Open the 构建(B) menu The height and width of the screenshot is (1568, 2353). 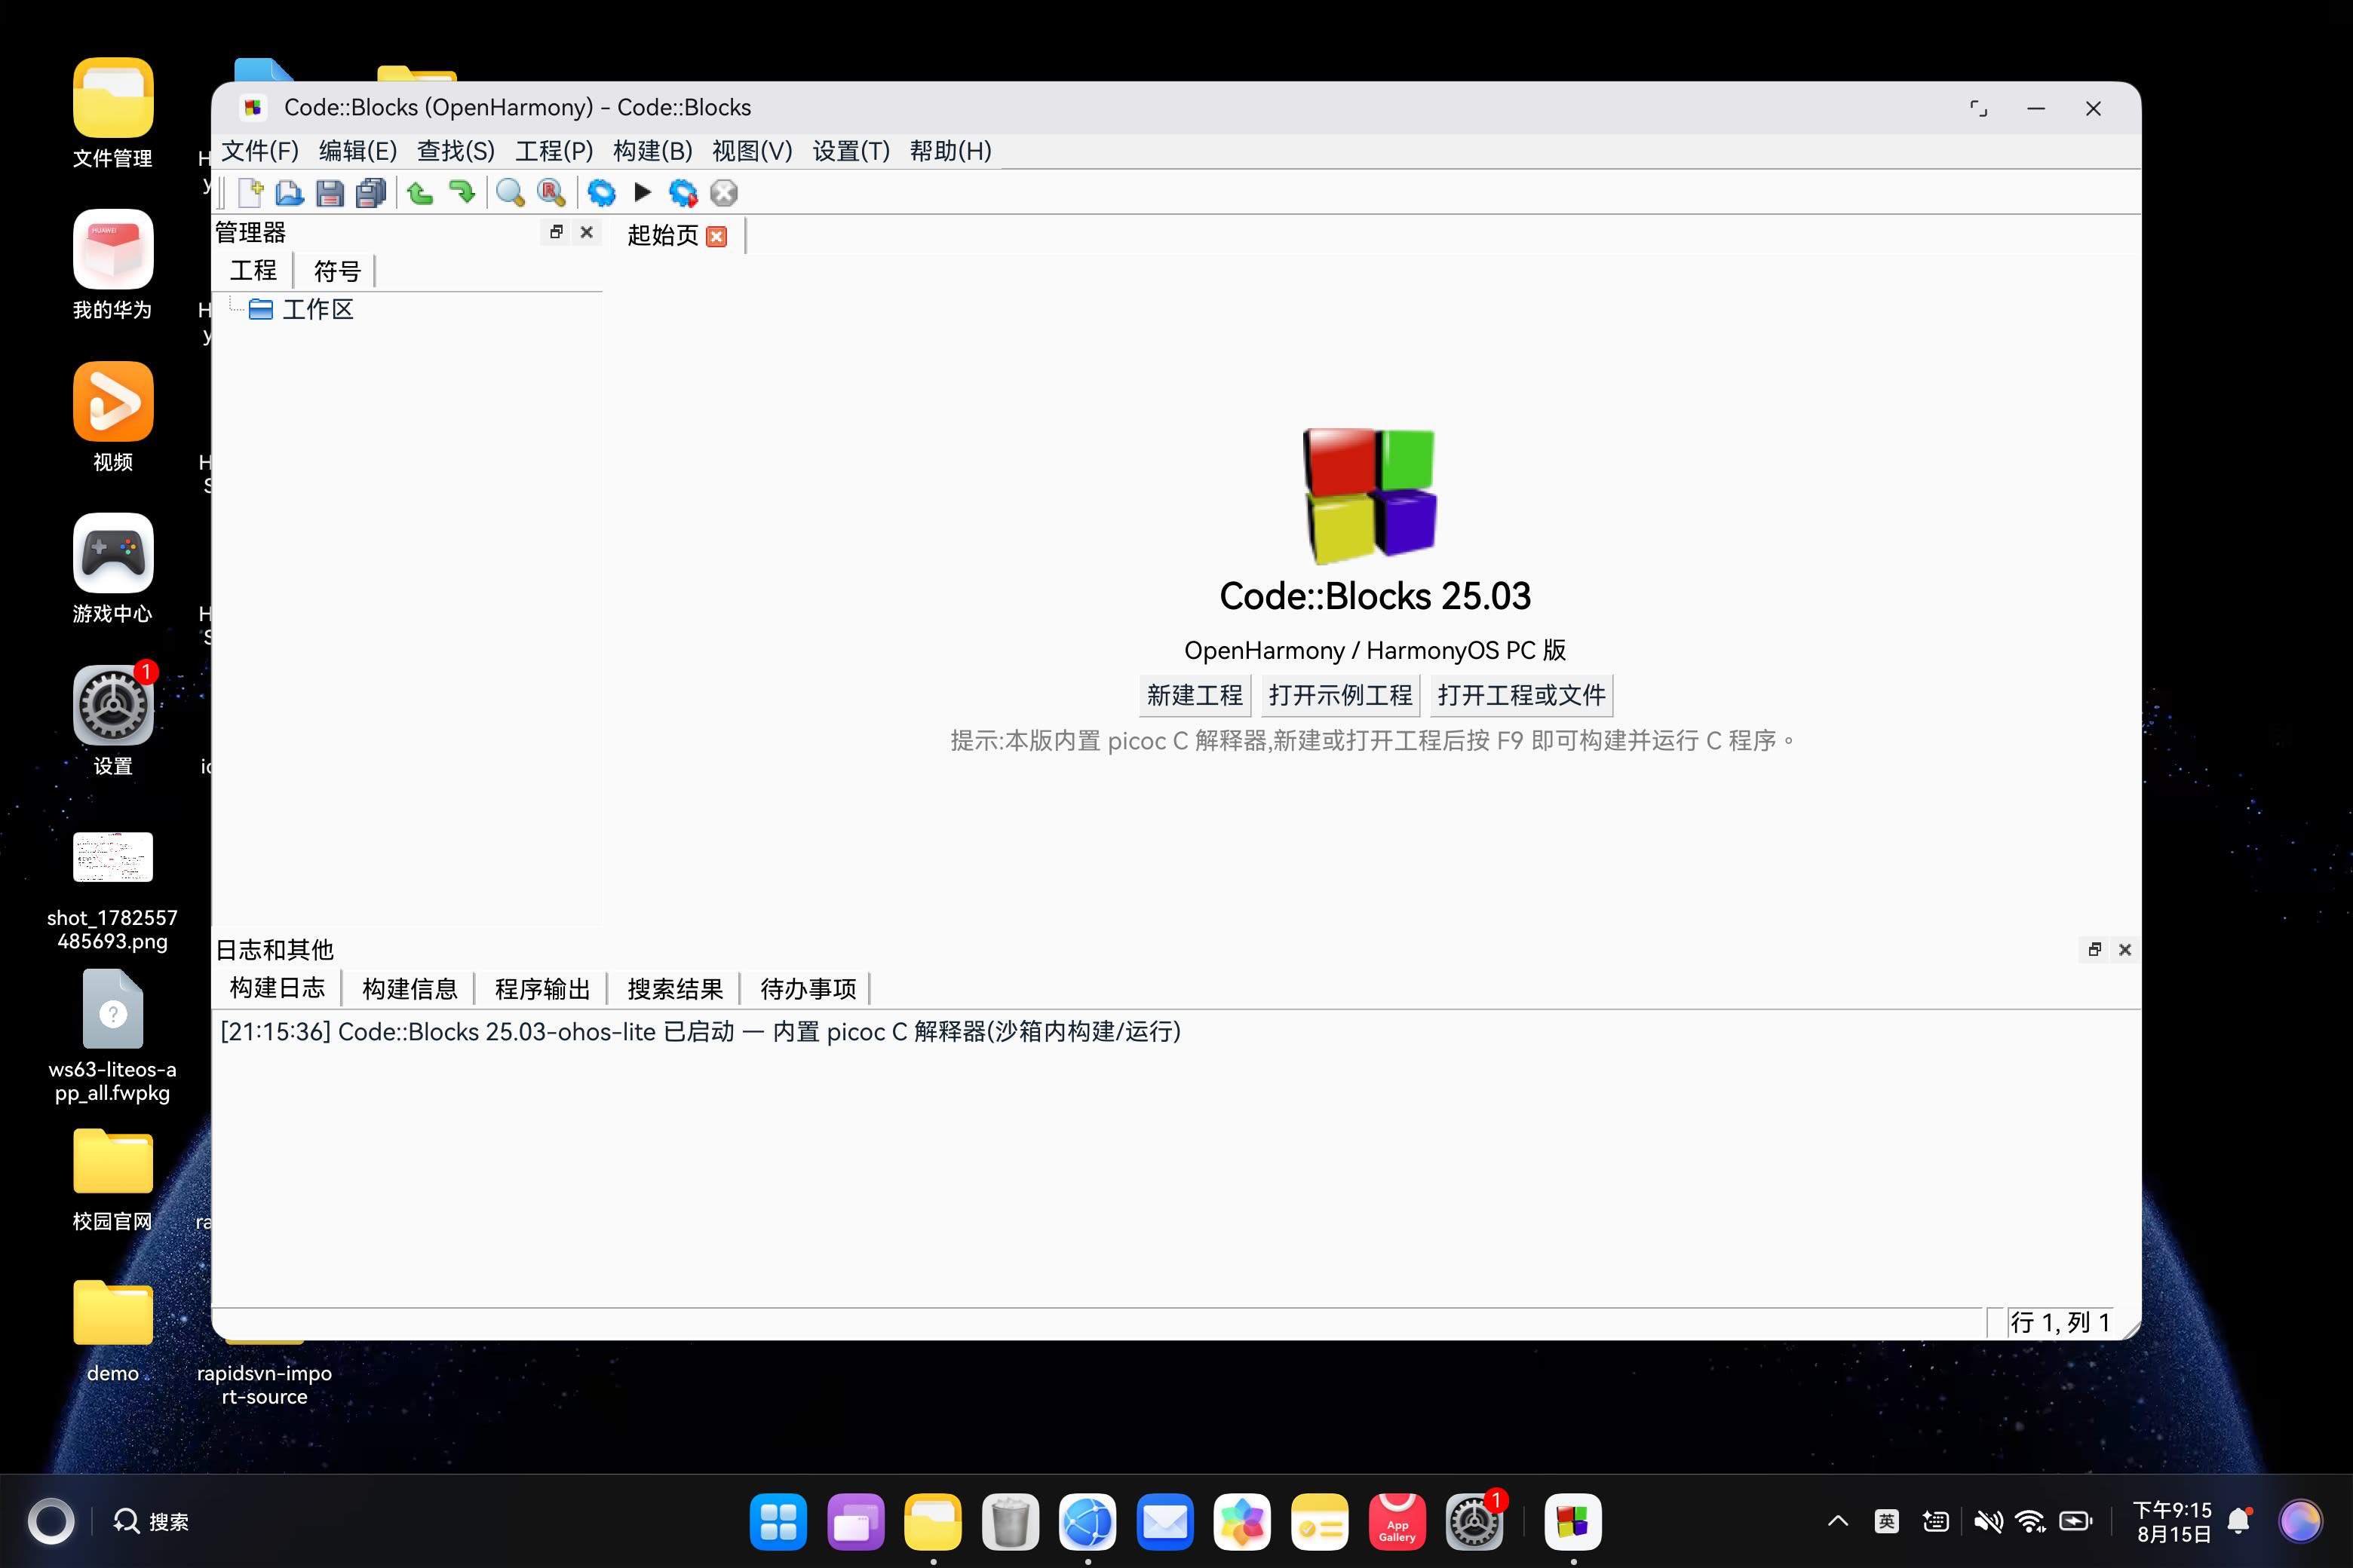pyautogui.click(x=653, y=151)
